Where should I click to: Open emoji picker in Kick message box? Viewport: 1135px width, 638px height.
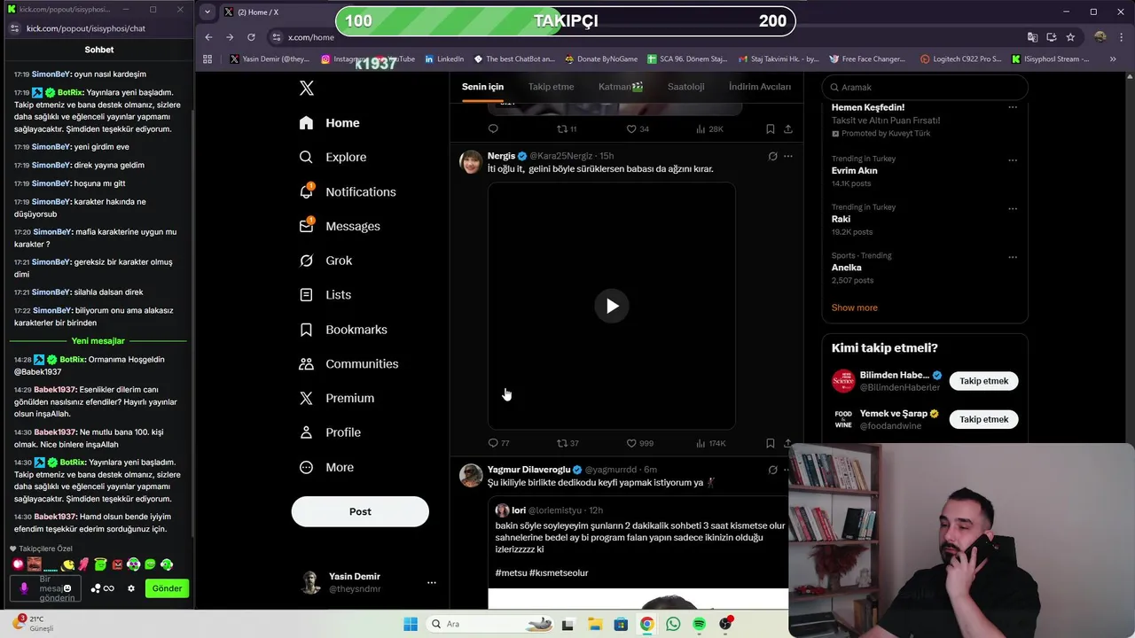click(x=67, y=588)
